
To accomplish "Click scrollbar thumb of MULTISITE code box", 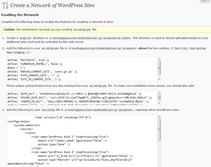I will pos(159,67).
